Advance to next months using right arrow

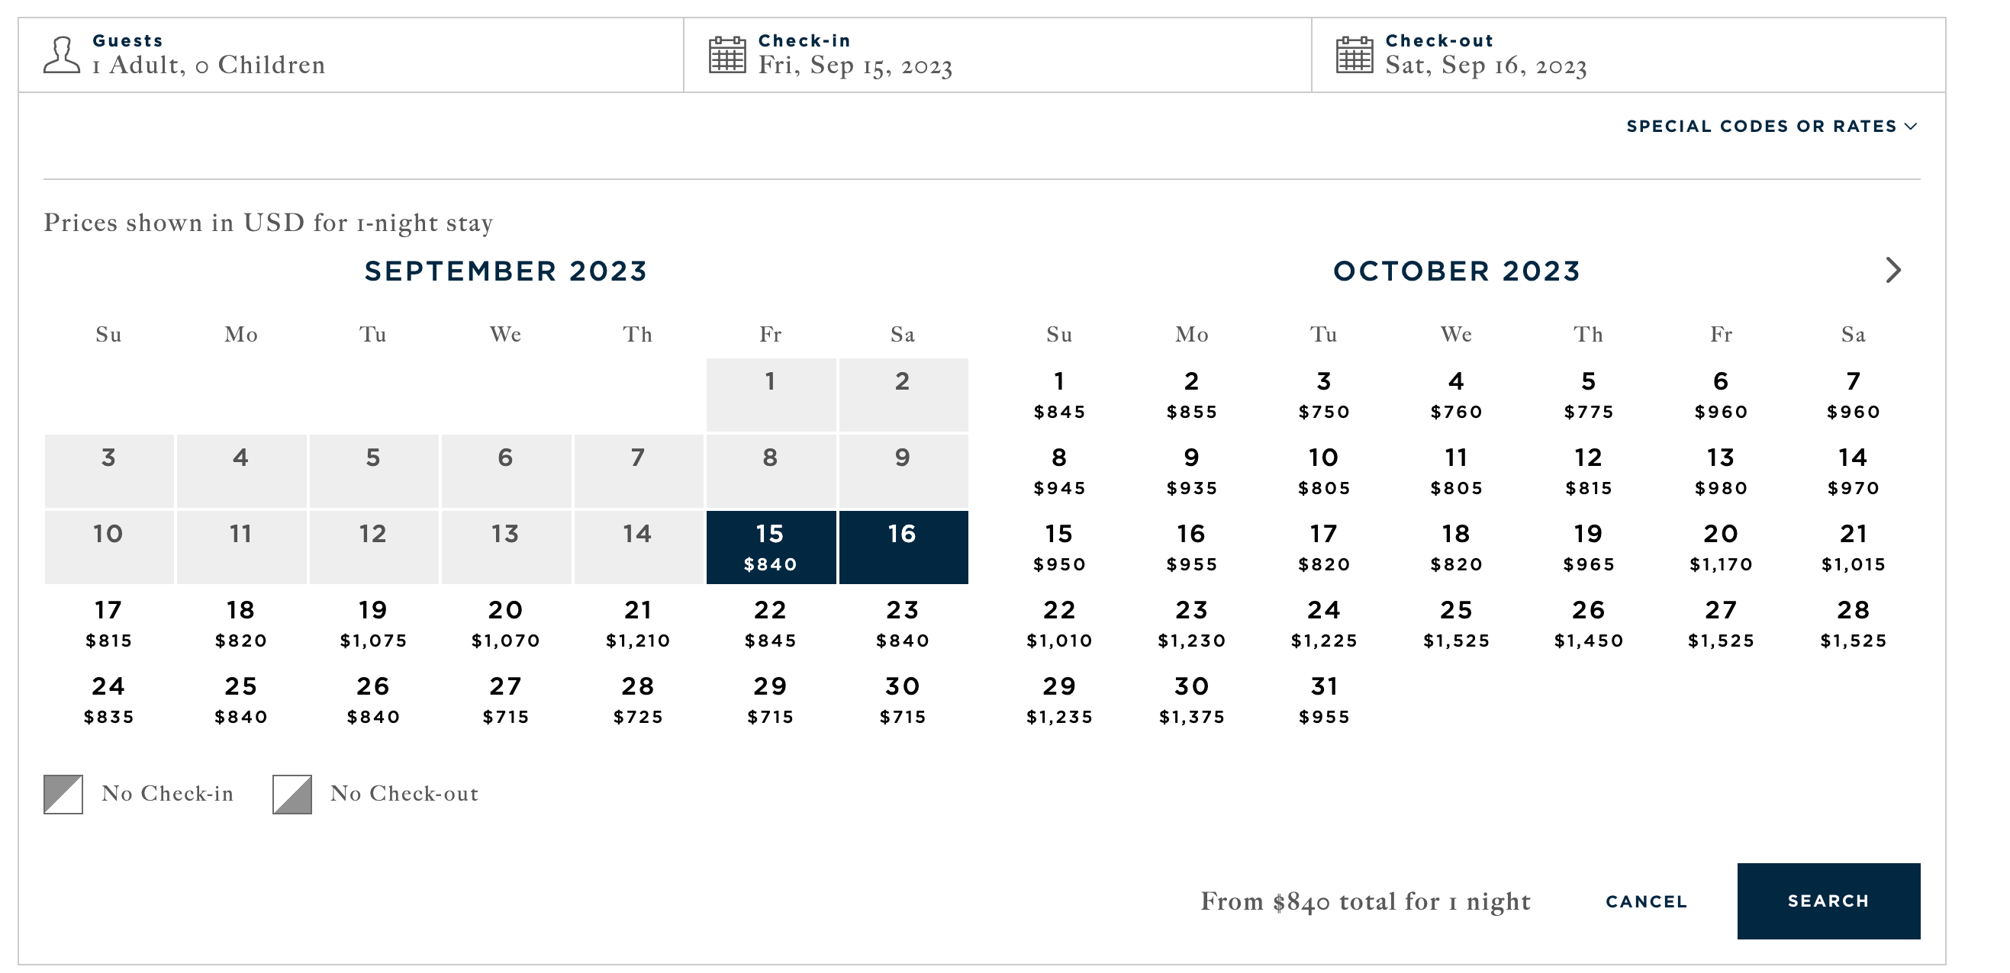coord(1895,271)
